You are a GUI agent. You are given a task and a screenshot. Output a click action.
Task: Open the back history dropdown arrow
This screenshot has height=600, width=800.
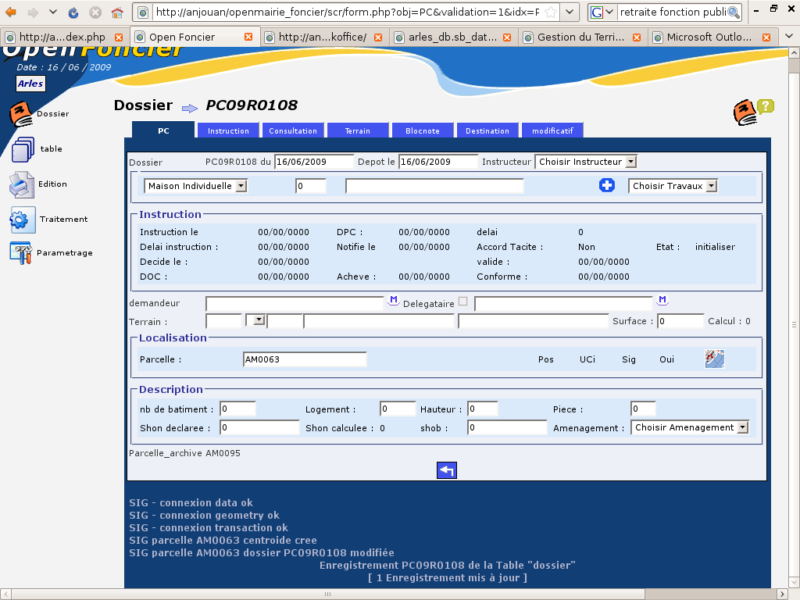(53, 12)
